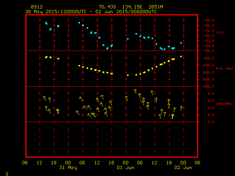The width and height of the screenshot is (235, 176).
Task: Select the Pre (mb) pressure axis label
Action: point(224,69)
